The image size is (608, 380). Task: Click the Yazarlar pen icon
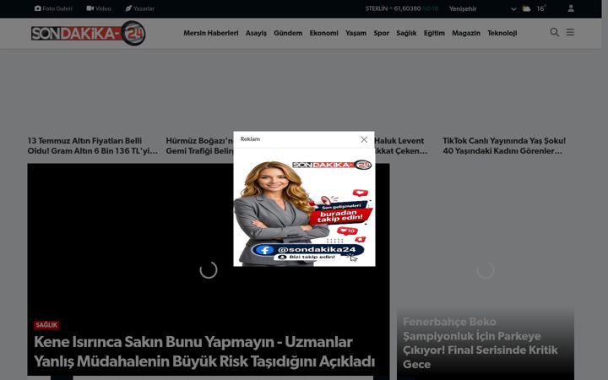[x=128, y=8]
